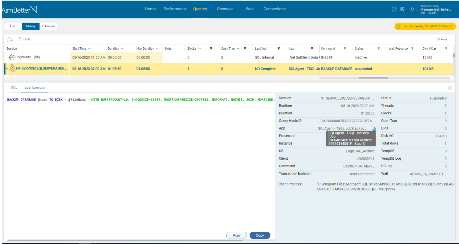The width and height of the screenshot is (459, 244).
Task: Switch to the Live view
Action: tap(13, 26)
